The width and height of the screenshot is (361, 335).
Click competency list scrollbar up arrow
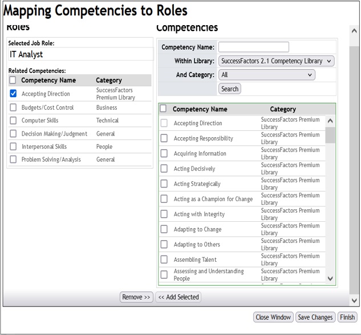[x=330, y=121]
